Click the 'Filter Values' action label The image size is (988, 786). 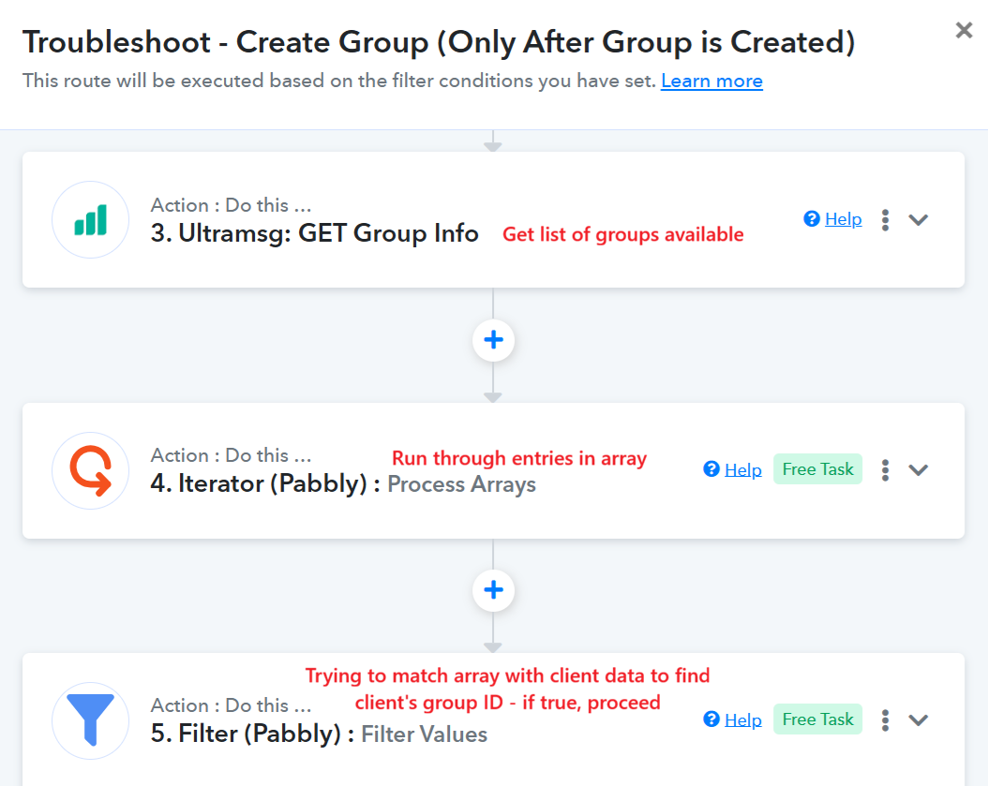(x=424, y=734)
